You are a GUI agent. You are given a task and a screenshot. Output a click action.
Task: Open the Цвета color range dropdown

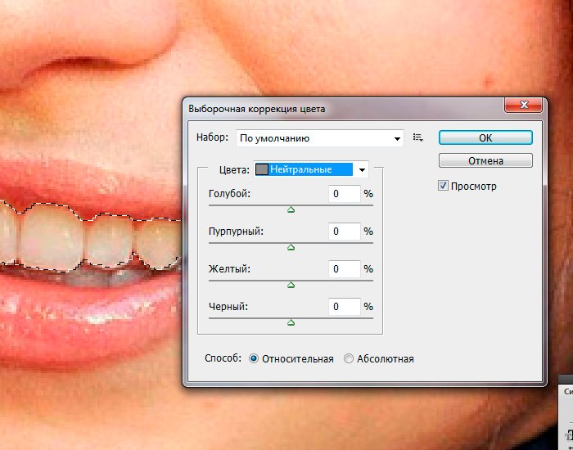tap(362, 169)
